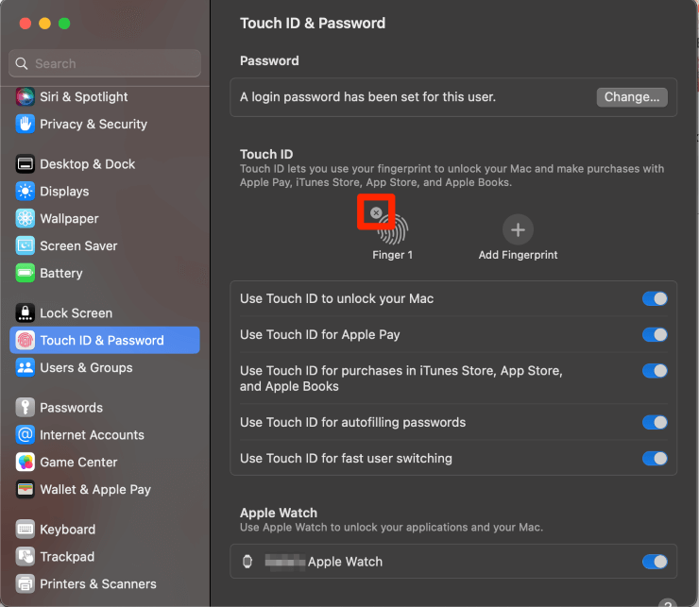Click the Screen Saver sidebar icon
Viewport: 699px width, 607px height.
(x=26, y=245)
